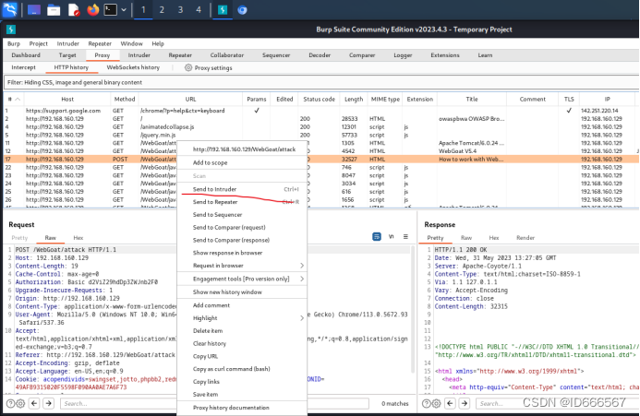Open request search settings gear
Screen dimensions: 640x416
[x=20, y=404]
